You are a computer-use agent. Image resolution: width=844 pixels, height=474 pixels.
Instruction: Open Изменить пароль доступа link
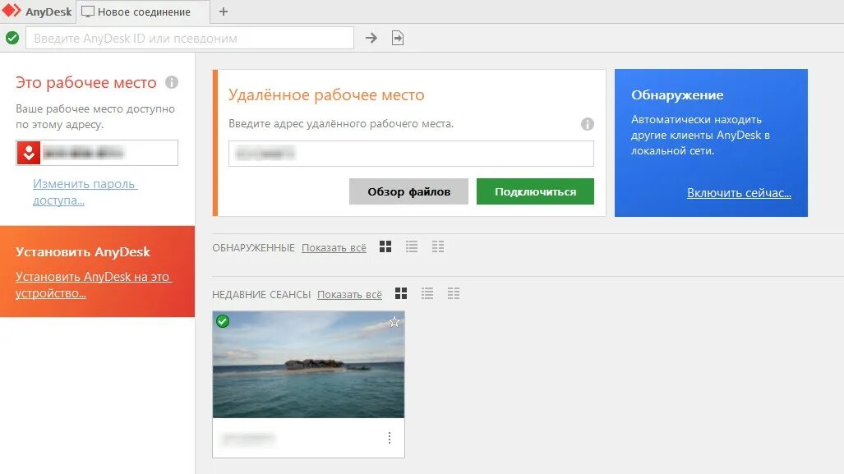pyautogui.click(x=85, y=192)
